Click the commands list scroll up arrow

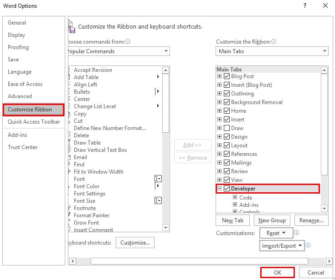click(166, 70)
